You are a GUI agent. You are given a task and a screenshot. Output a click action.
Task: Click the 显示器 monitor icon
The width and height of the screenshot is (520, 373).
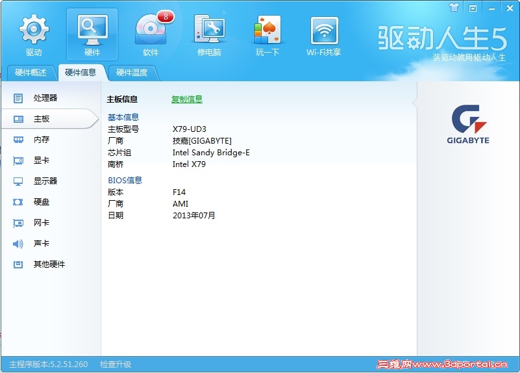18,181
